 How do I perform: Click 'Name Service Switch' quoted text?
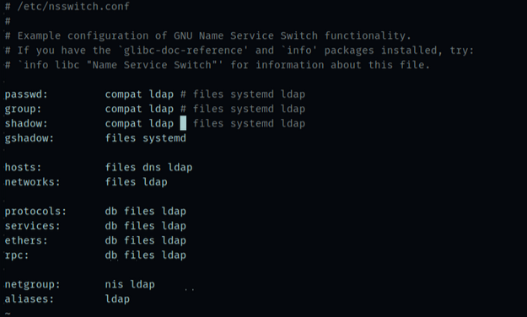152,65
